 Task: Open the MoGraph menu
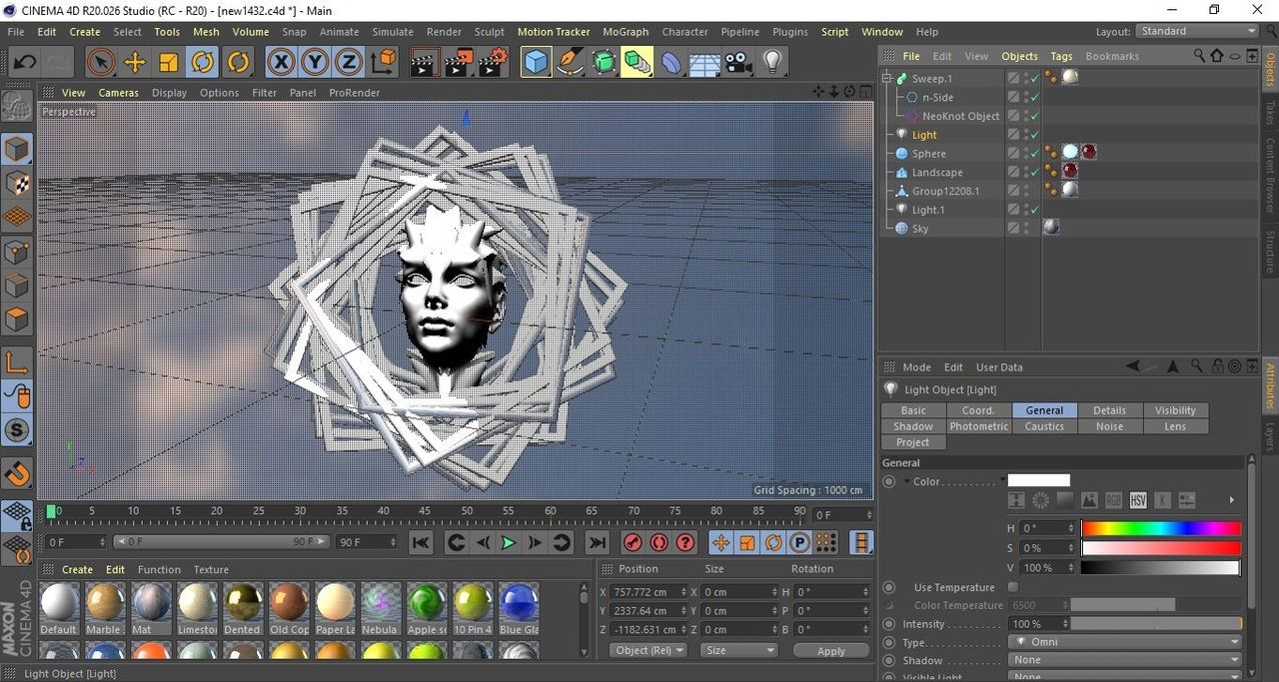(626, 32)
